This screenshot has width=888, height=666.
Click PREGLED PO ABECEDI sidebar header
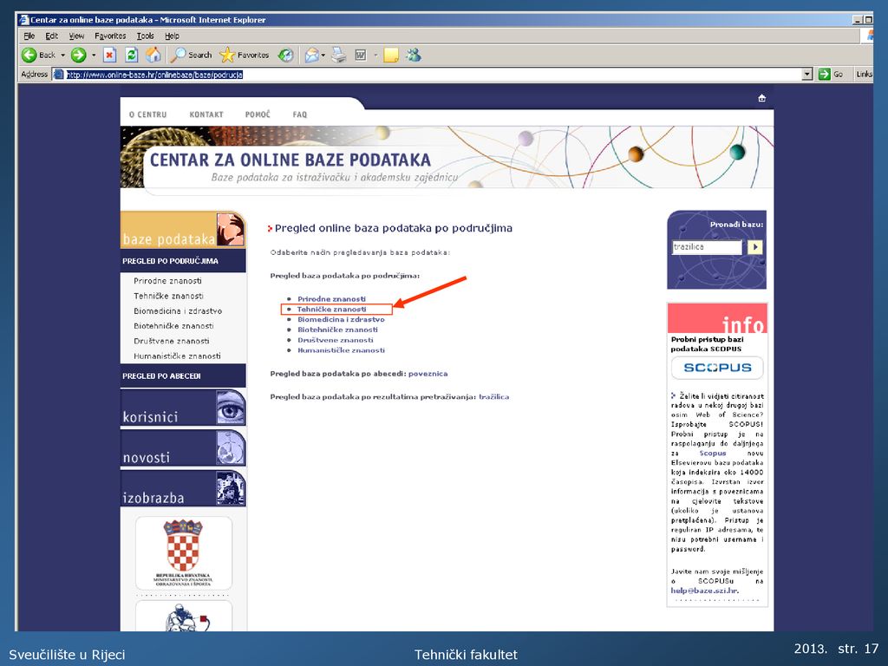[x=183, y=376]
